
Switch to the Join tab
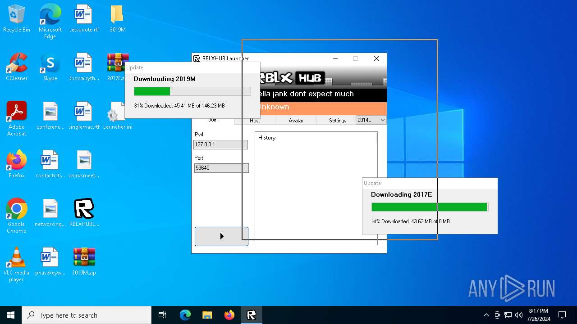point(213,120)
